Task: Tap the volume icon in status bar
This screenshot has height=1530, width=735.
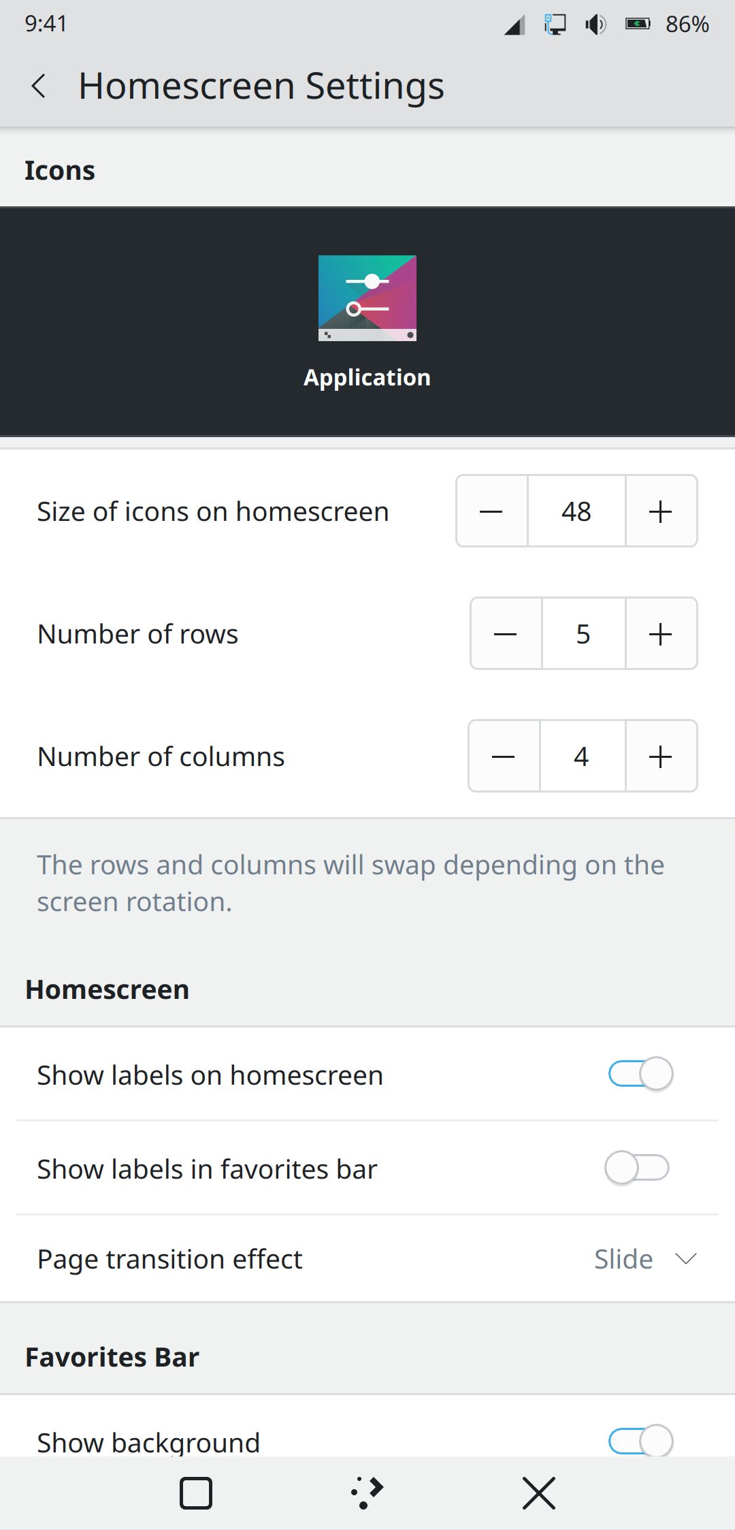Action: (595, 25)
